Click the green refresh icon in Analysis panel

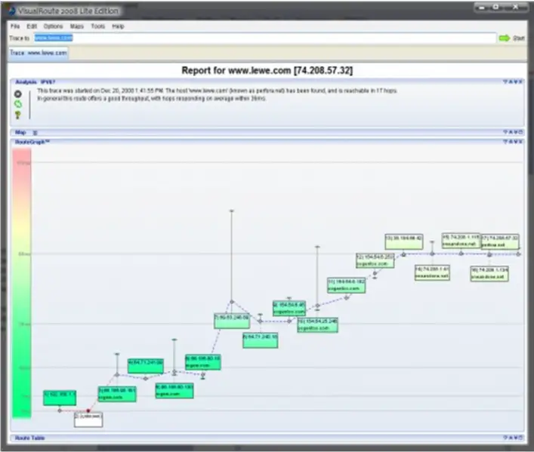click(x=18, y=104)
